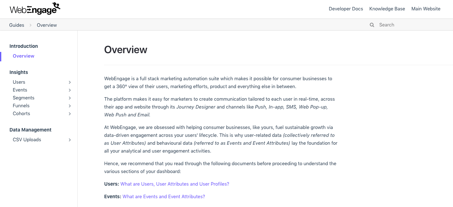
Task: Expand the Cohorts sidebar chevron
Action: pyautogui.click(x=70, y=114)
